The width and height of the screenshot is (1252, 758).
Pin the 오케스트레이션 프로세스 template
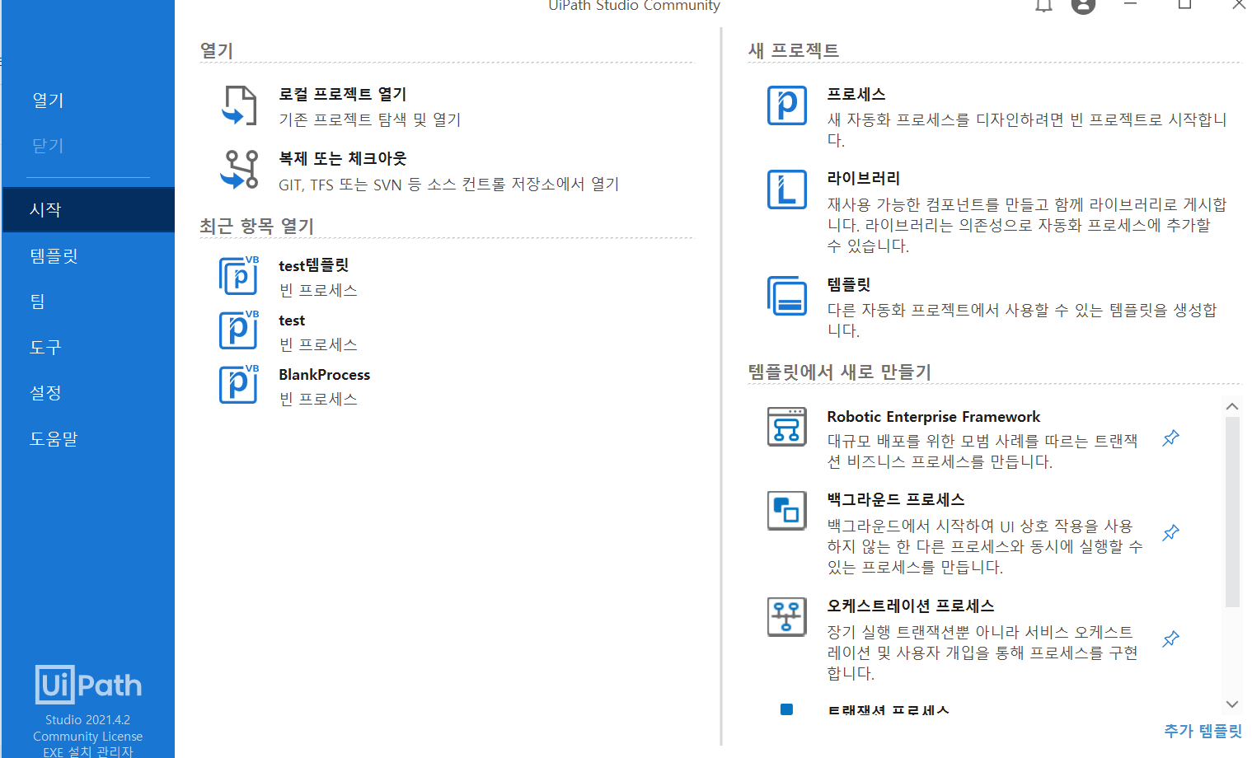point(1170,639)
